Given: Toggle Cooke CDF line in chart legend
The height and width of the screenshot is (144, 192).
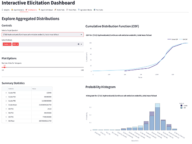Looking at the screenshot, I should 173,39.
